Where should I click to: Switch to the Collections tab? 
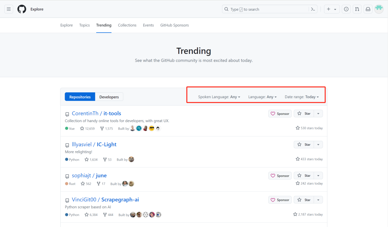point(127,25)
